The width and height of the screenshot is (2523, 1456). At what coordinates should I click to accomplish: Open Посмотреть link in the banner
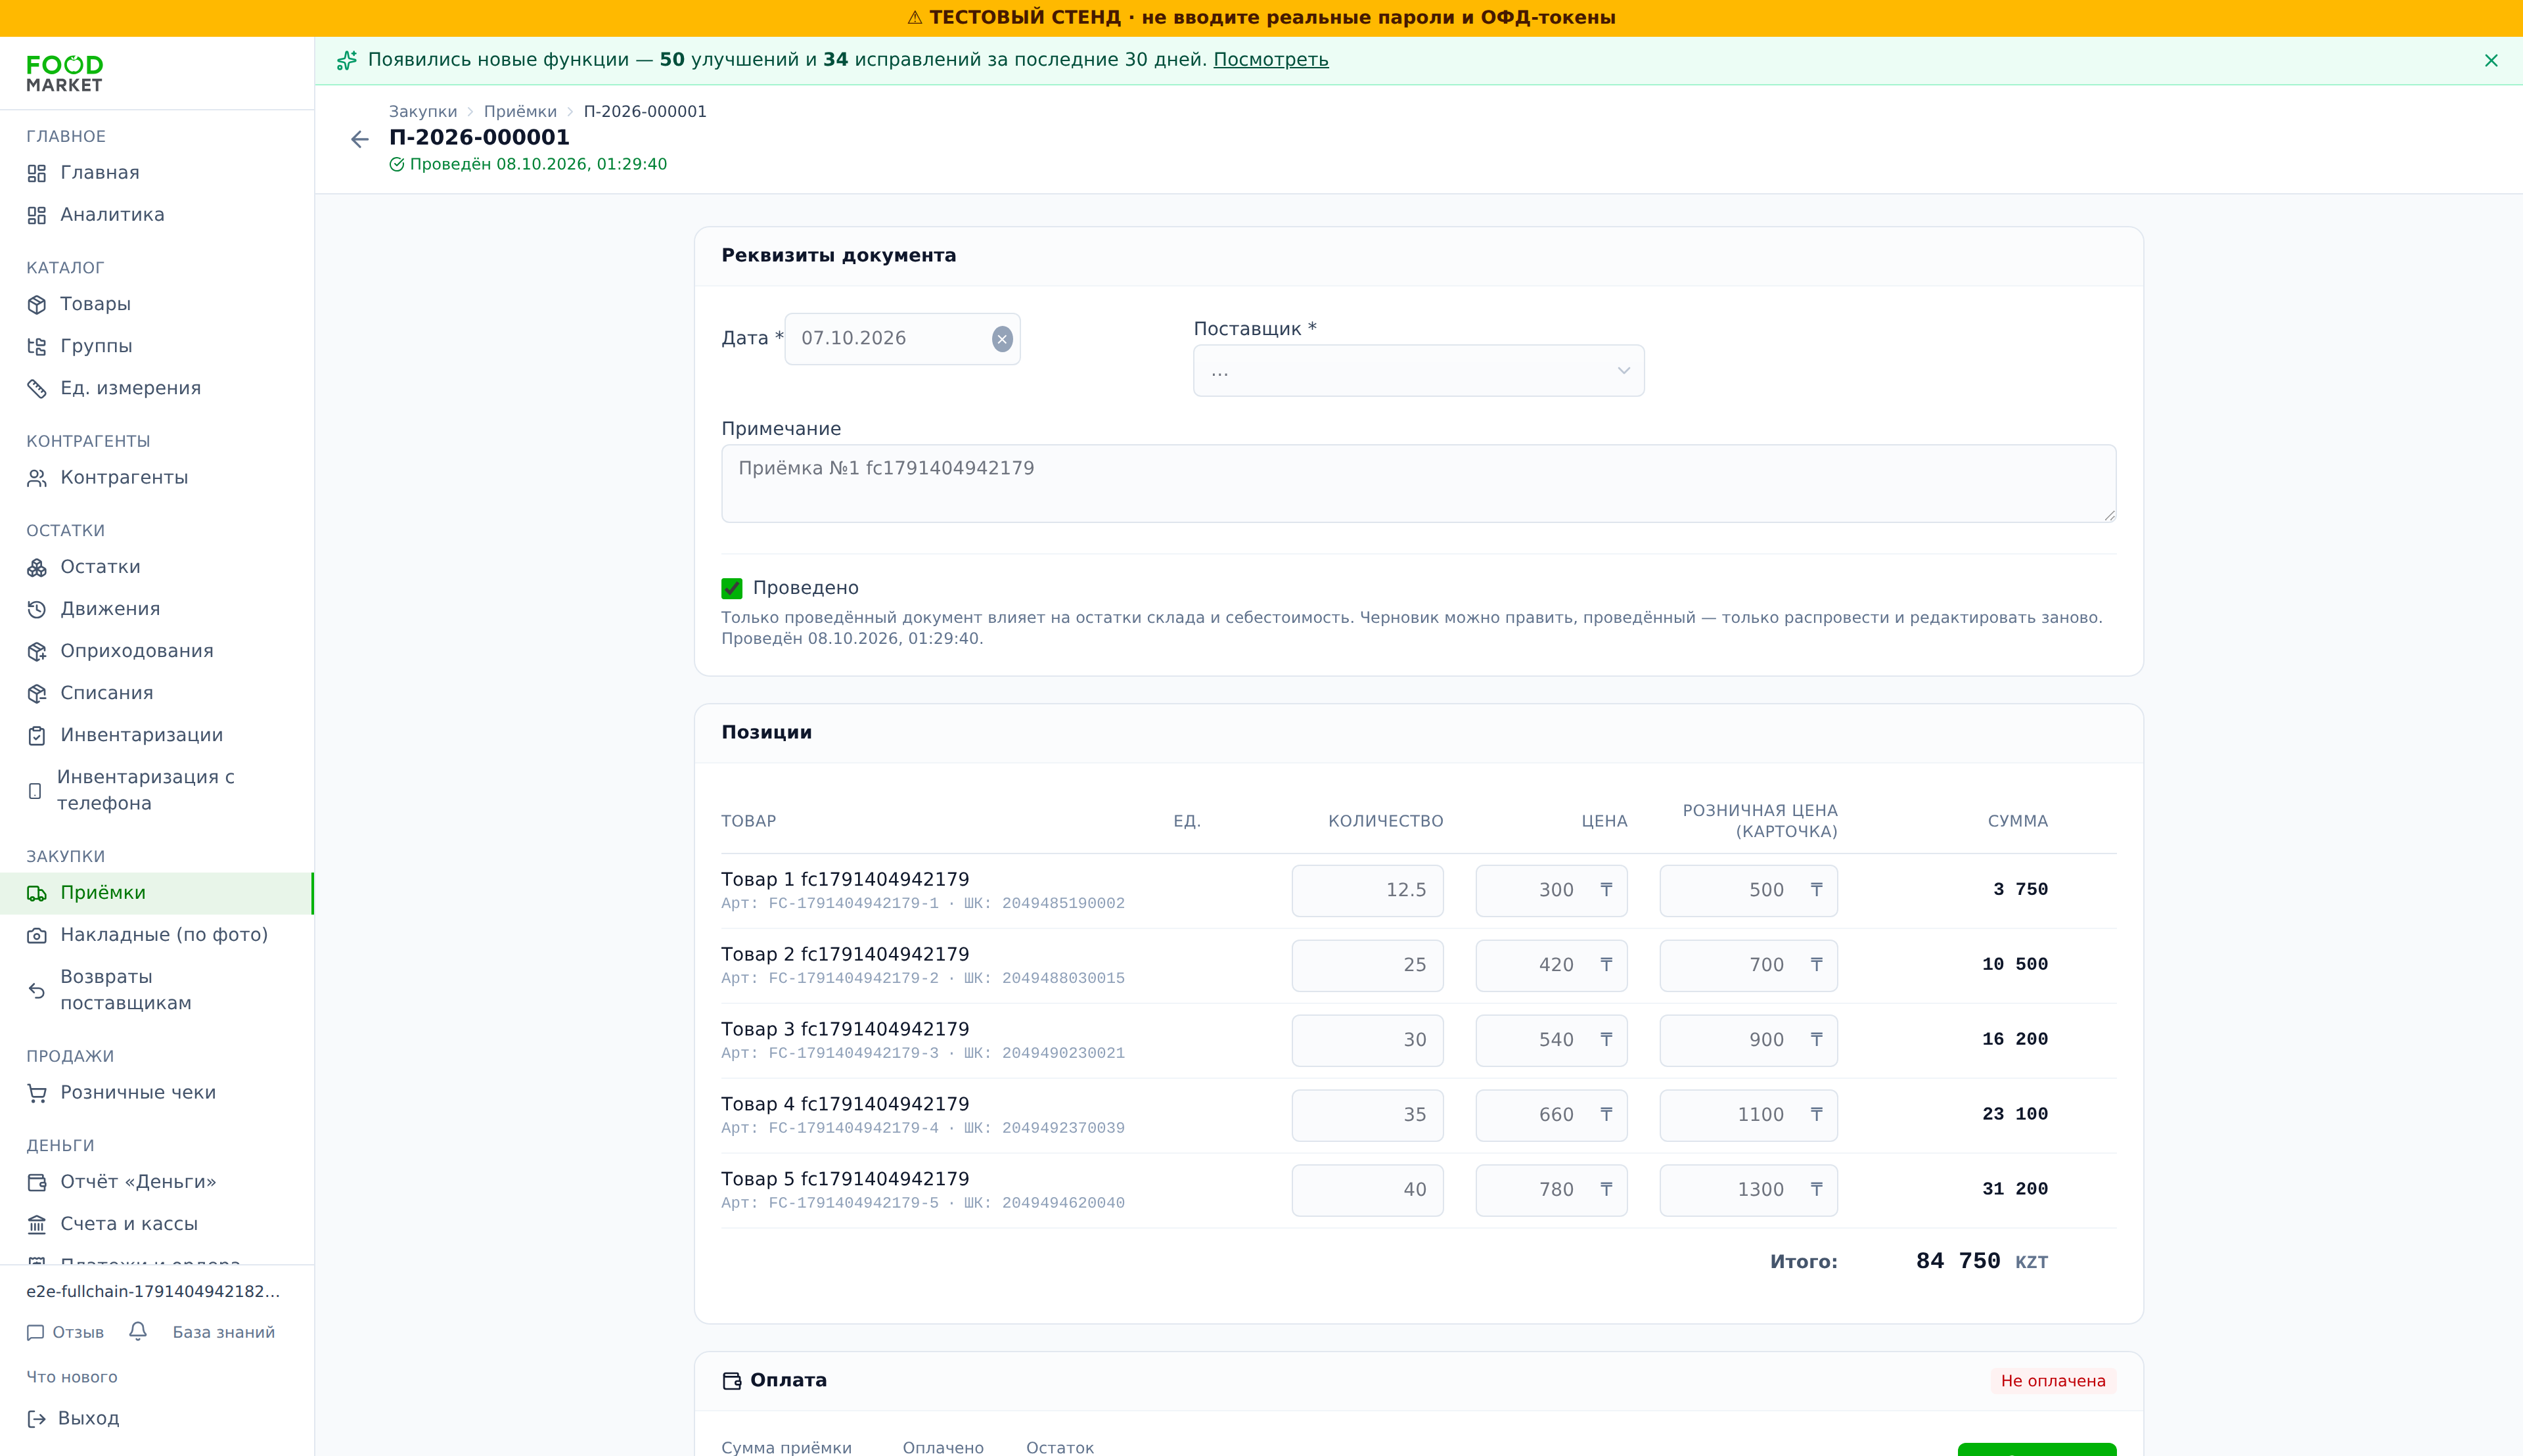[x=1270, y=60]
